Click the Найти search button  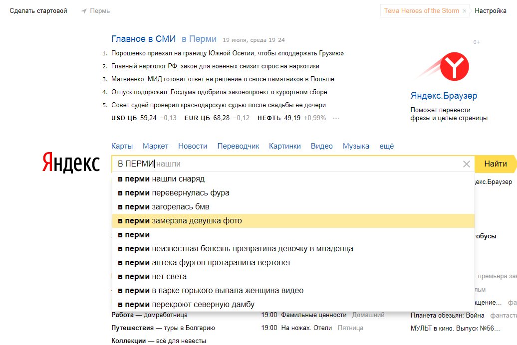[495, 164]
